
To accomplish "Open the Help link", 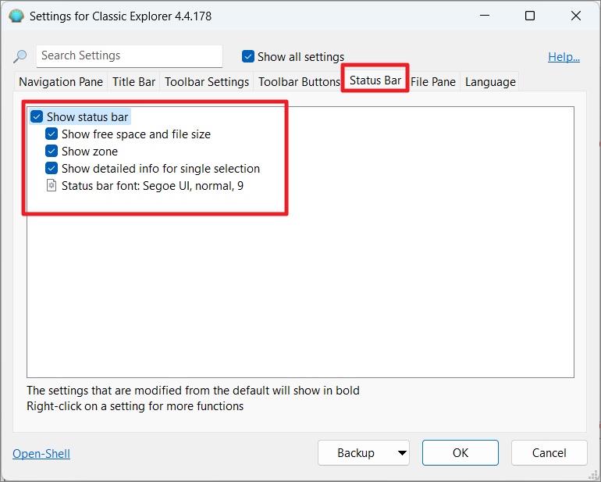I will (x=564, y=57).
